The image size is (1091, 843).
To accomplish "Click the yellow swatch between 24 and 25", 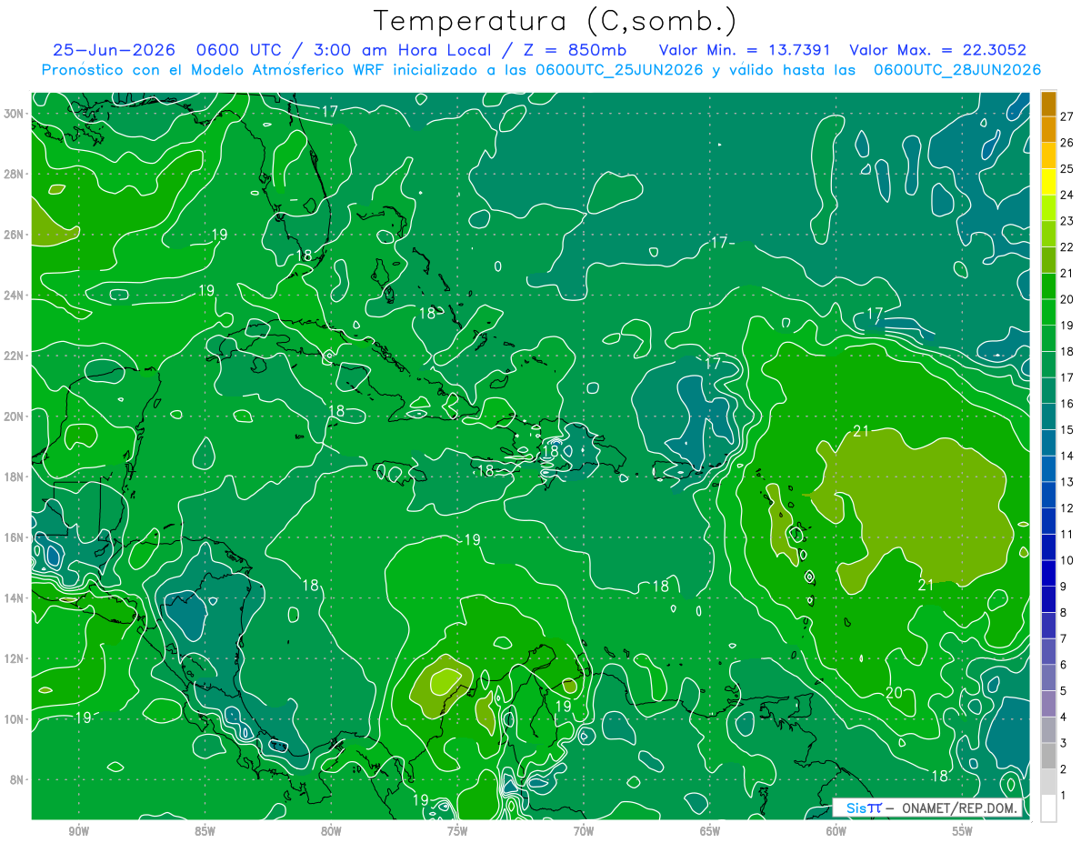I will [1048, 181].
